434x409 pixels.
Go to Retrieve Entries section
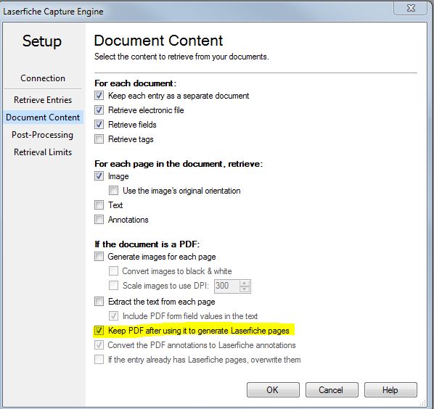[43, 100]
